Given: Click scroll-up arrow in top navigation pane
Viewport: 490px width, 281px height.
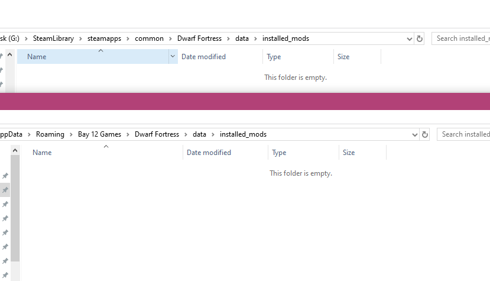Looking at the screenshot, I should point(9,55).
